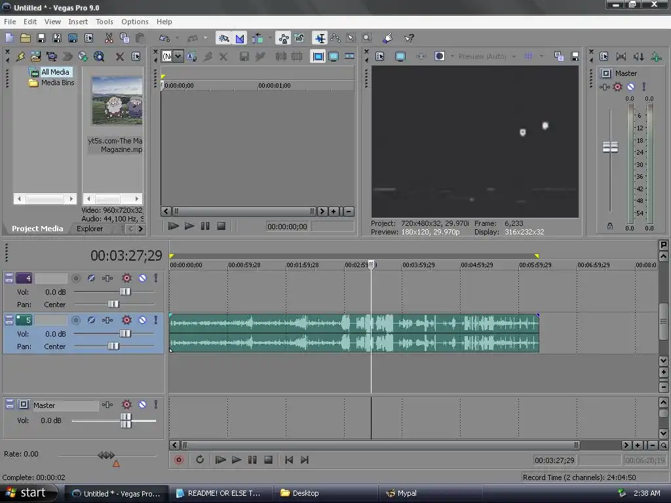This screenshot has width=671, height=503.
Task: Click Import Media icon in Project Media
Action: [35, 56]
